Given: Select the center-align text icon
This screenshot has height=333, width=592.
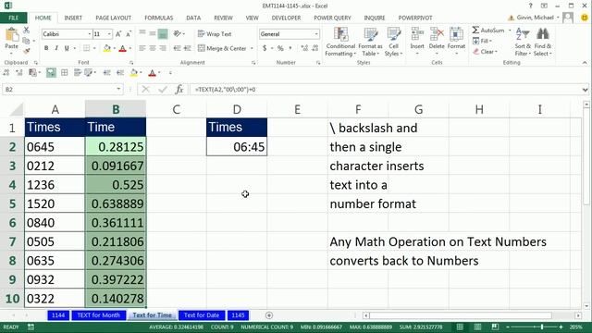Looking at the screenshot, I should 152,48.
